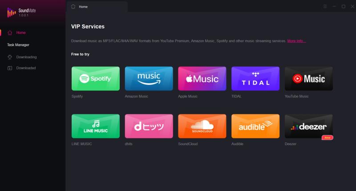
Task: Click the Task Manager section label
Action: point(18,45)
